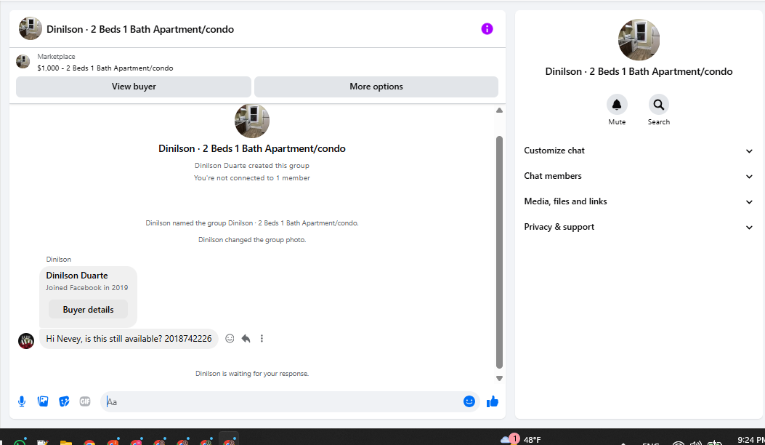Open emoji picker in message box
765x445 pixels.
click(x=469, y=401)
